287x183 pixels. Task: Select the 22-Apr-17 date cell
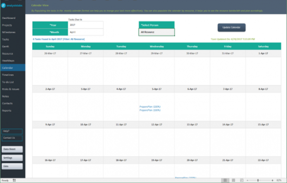263,160
